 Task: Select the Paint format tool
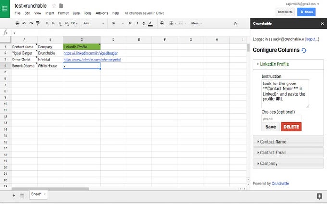(38, 24)
